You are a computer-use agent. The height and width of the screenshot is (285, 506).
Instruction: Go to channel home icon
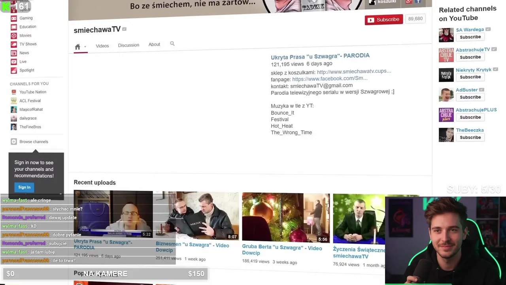(77, 47)
